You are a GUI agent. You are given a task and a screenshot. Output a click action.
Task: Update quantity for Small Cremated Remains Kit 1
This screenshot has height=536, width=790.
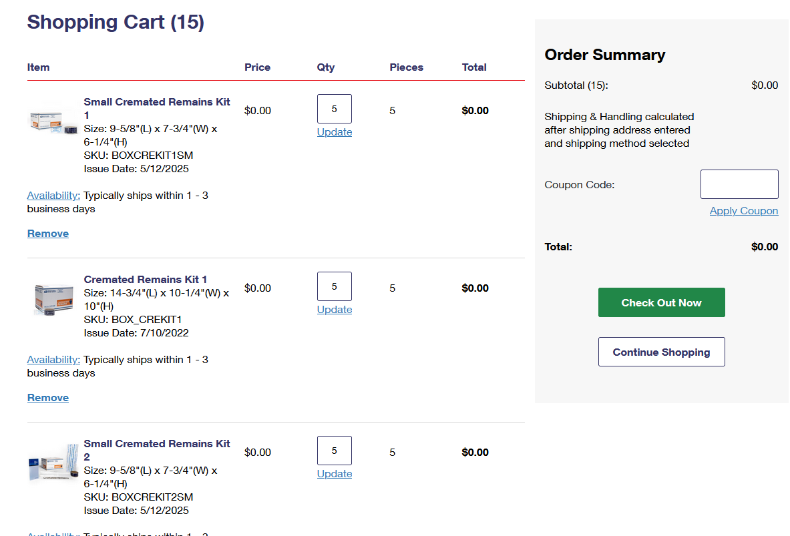click(334, 132)
